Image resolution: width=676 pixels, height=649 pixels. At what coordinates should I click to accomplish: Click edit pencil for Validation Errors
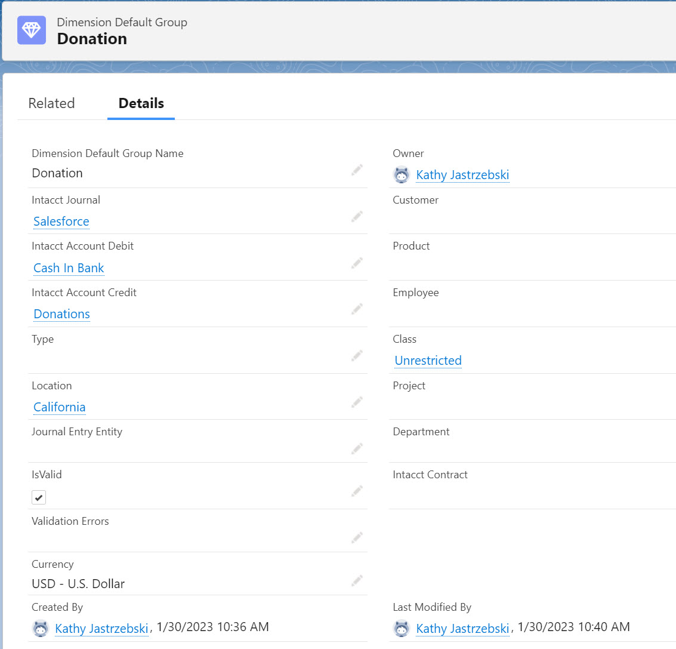(357, 538)
